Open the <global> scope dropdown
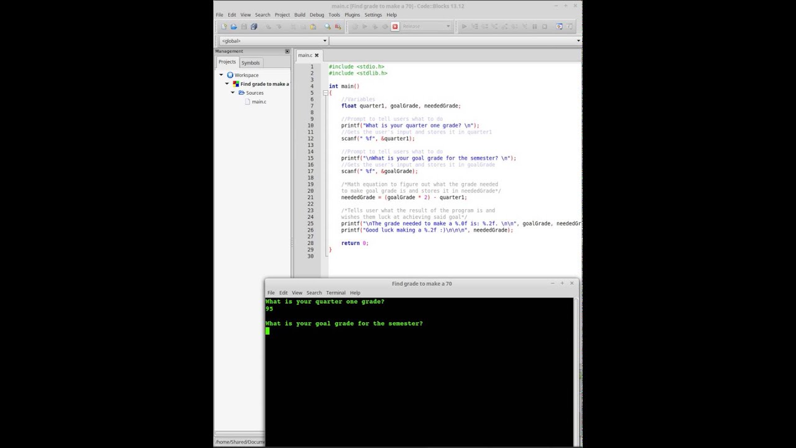The height and width of the screenshot is (448, 796). 273,40
